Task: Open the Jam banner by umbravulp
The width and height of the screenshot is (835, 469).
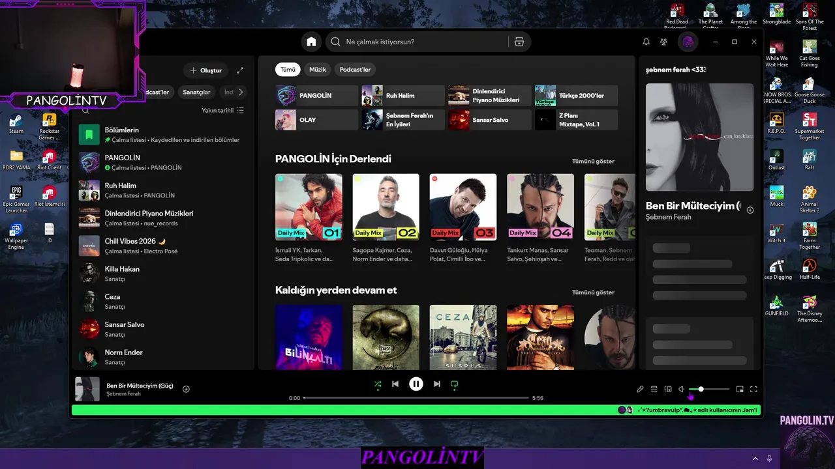Action: 416,410
